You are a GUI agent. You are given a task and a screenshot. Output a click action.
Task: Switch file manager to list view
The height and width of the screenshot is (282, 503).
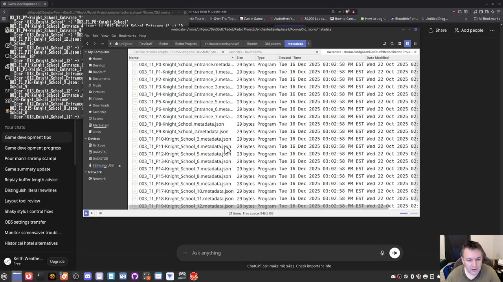point(408,43)
